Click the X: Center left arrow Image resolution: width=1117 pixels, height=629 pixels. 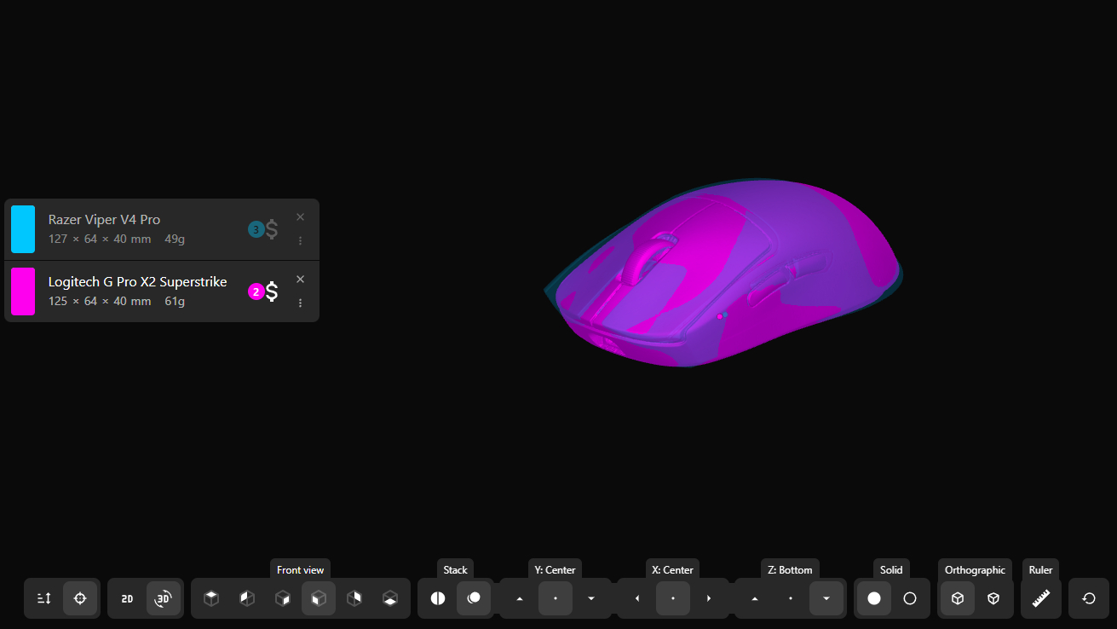(x=636, y=598)
